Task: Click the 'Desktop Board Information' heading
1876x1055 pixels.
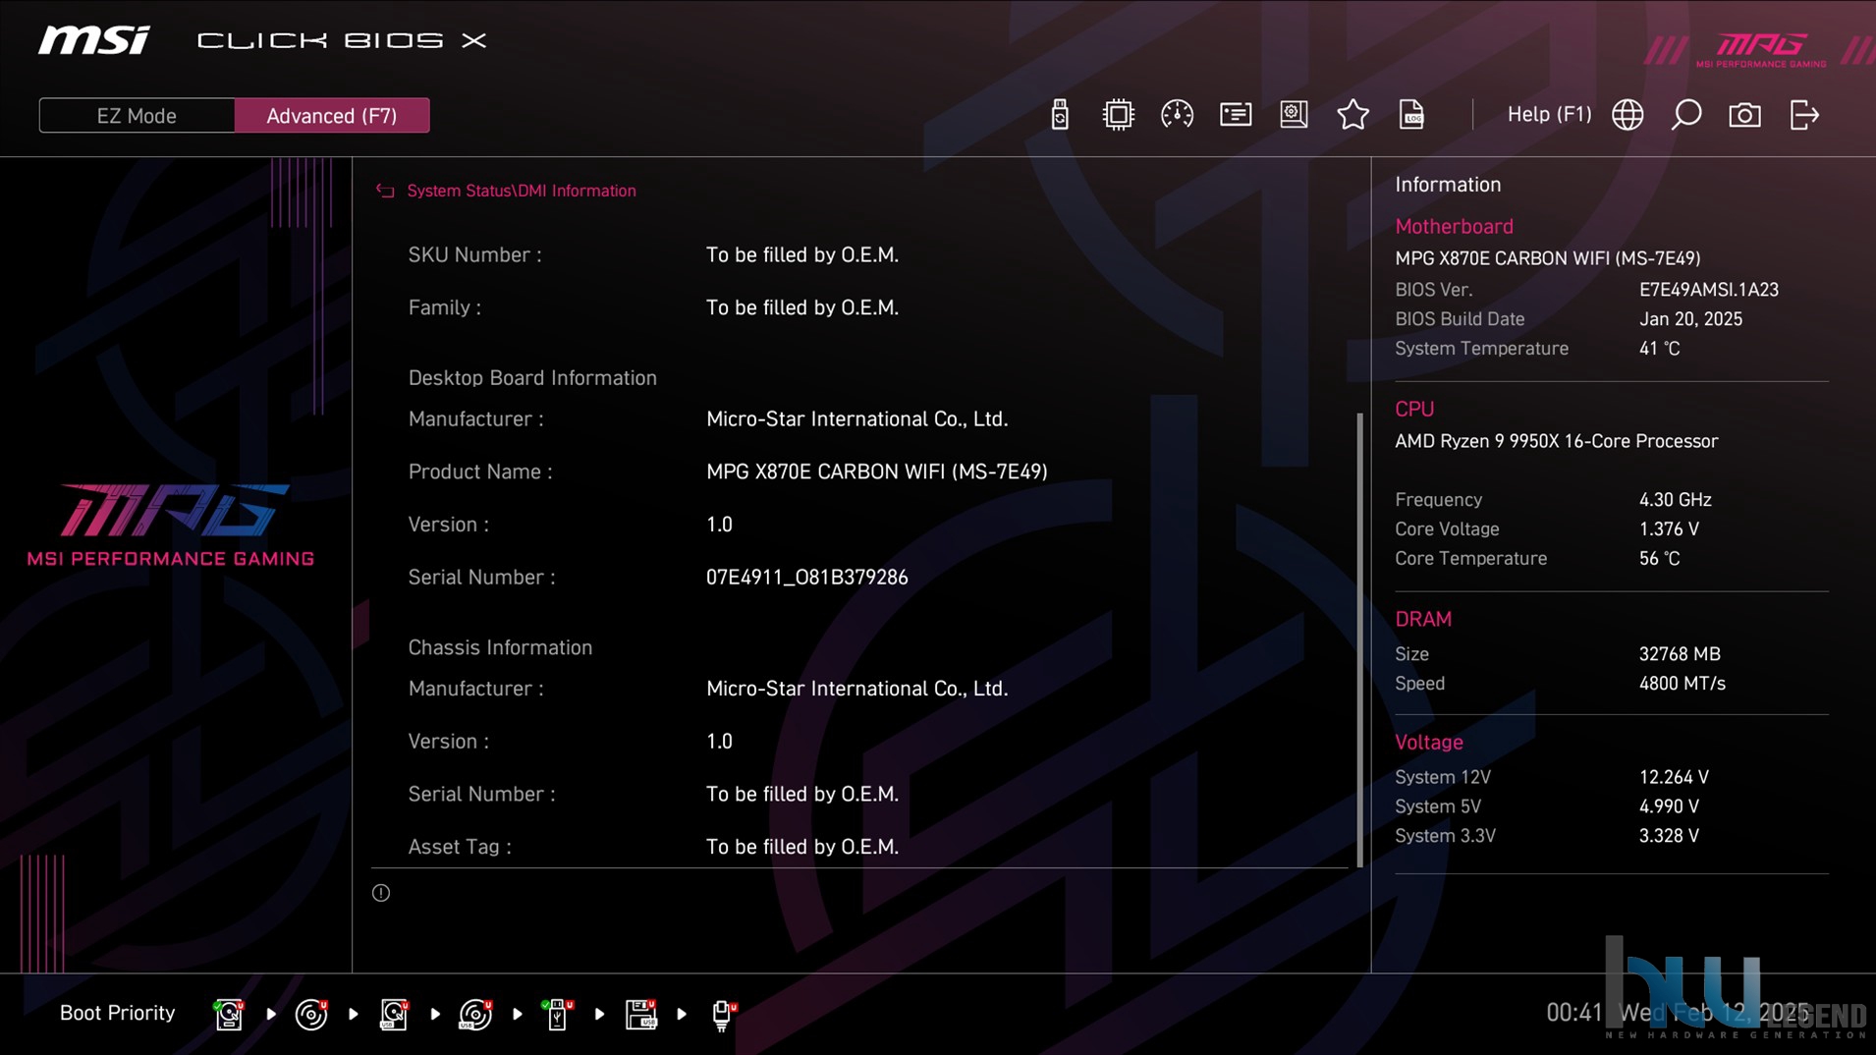Action: coord(532,378)
